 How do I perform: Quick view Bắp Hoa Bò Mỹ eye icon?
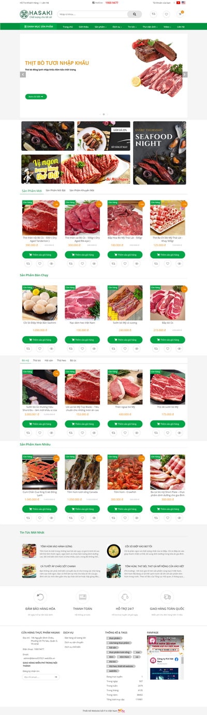click(137, 264)
